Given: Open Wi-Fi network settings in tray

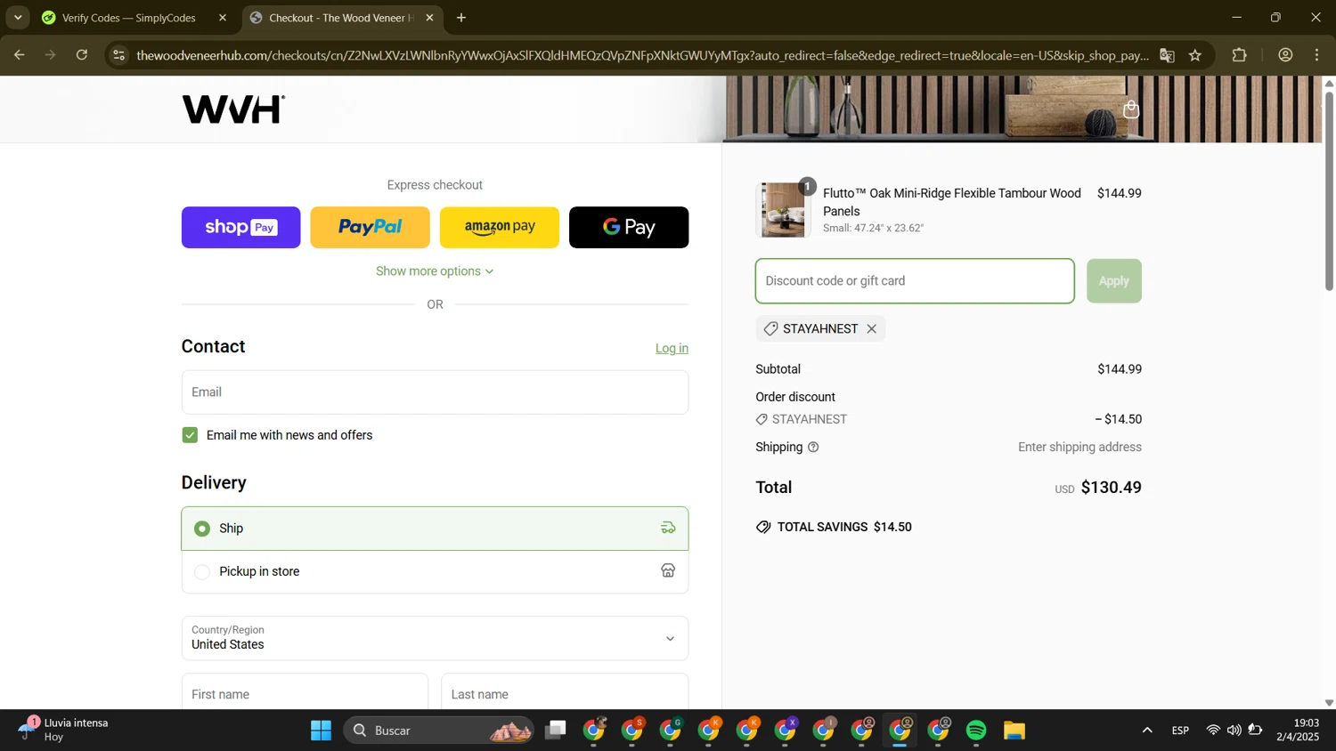Looking at the screenshot, I should click(x=1213, y=731).
